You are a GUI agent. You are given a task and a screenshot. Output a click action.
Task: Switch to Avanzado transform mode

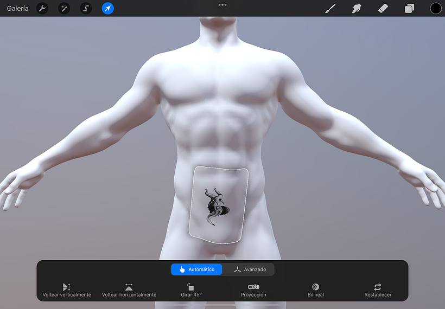point(249,269)
